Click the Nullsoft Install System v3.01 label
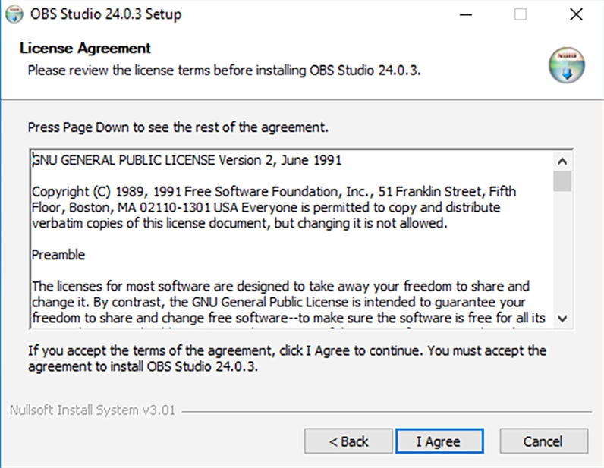Image resolution: width=604 pixels, height=468 pixels. 93,410
